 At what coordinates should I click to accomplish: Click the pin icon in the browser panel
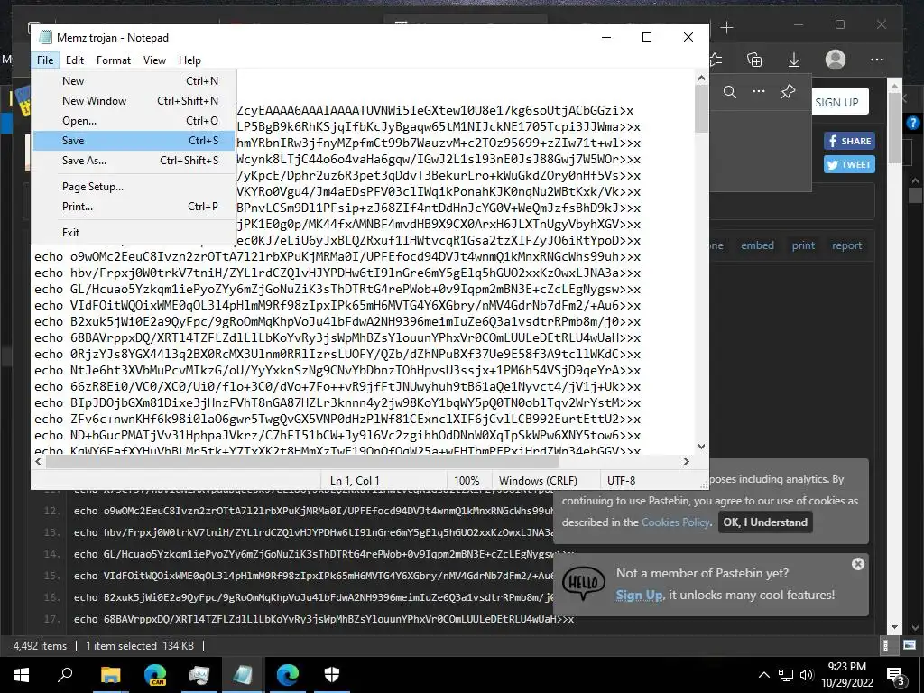[x=788, y=91]
